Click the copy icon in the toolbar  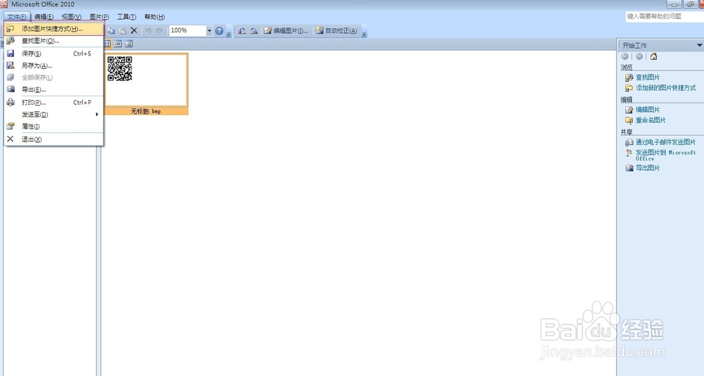tap(111, 30)
